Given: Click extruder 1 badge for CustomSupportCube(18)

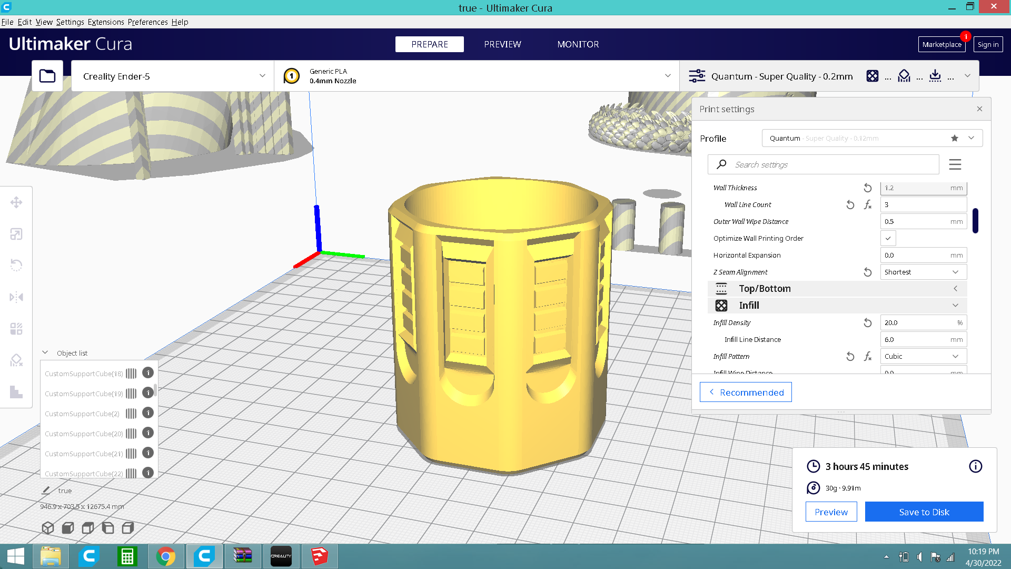Looking at the screenshot, I should tap(148, 373).
